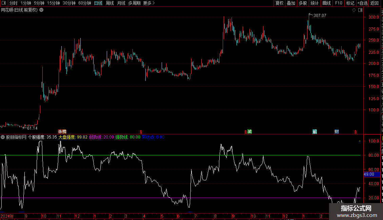Open the 多股 multi-stock view
Image resolution: width=383 pixels, height=220 pixels.
tap(303, 3)
